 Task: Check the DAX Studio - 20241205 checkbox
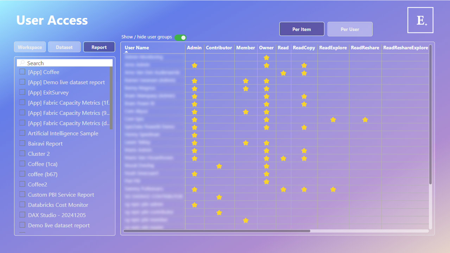coord(22,215)
